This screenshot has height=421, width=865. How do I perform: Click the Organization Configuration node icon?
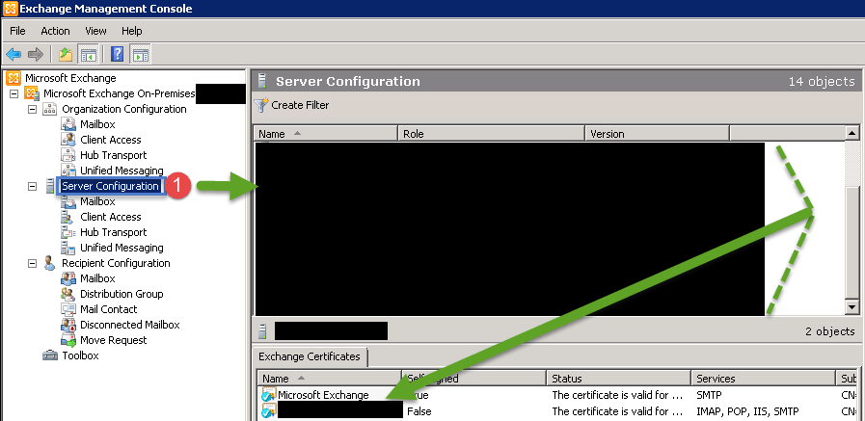[49, 109]
